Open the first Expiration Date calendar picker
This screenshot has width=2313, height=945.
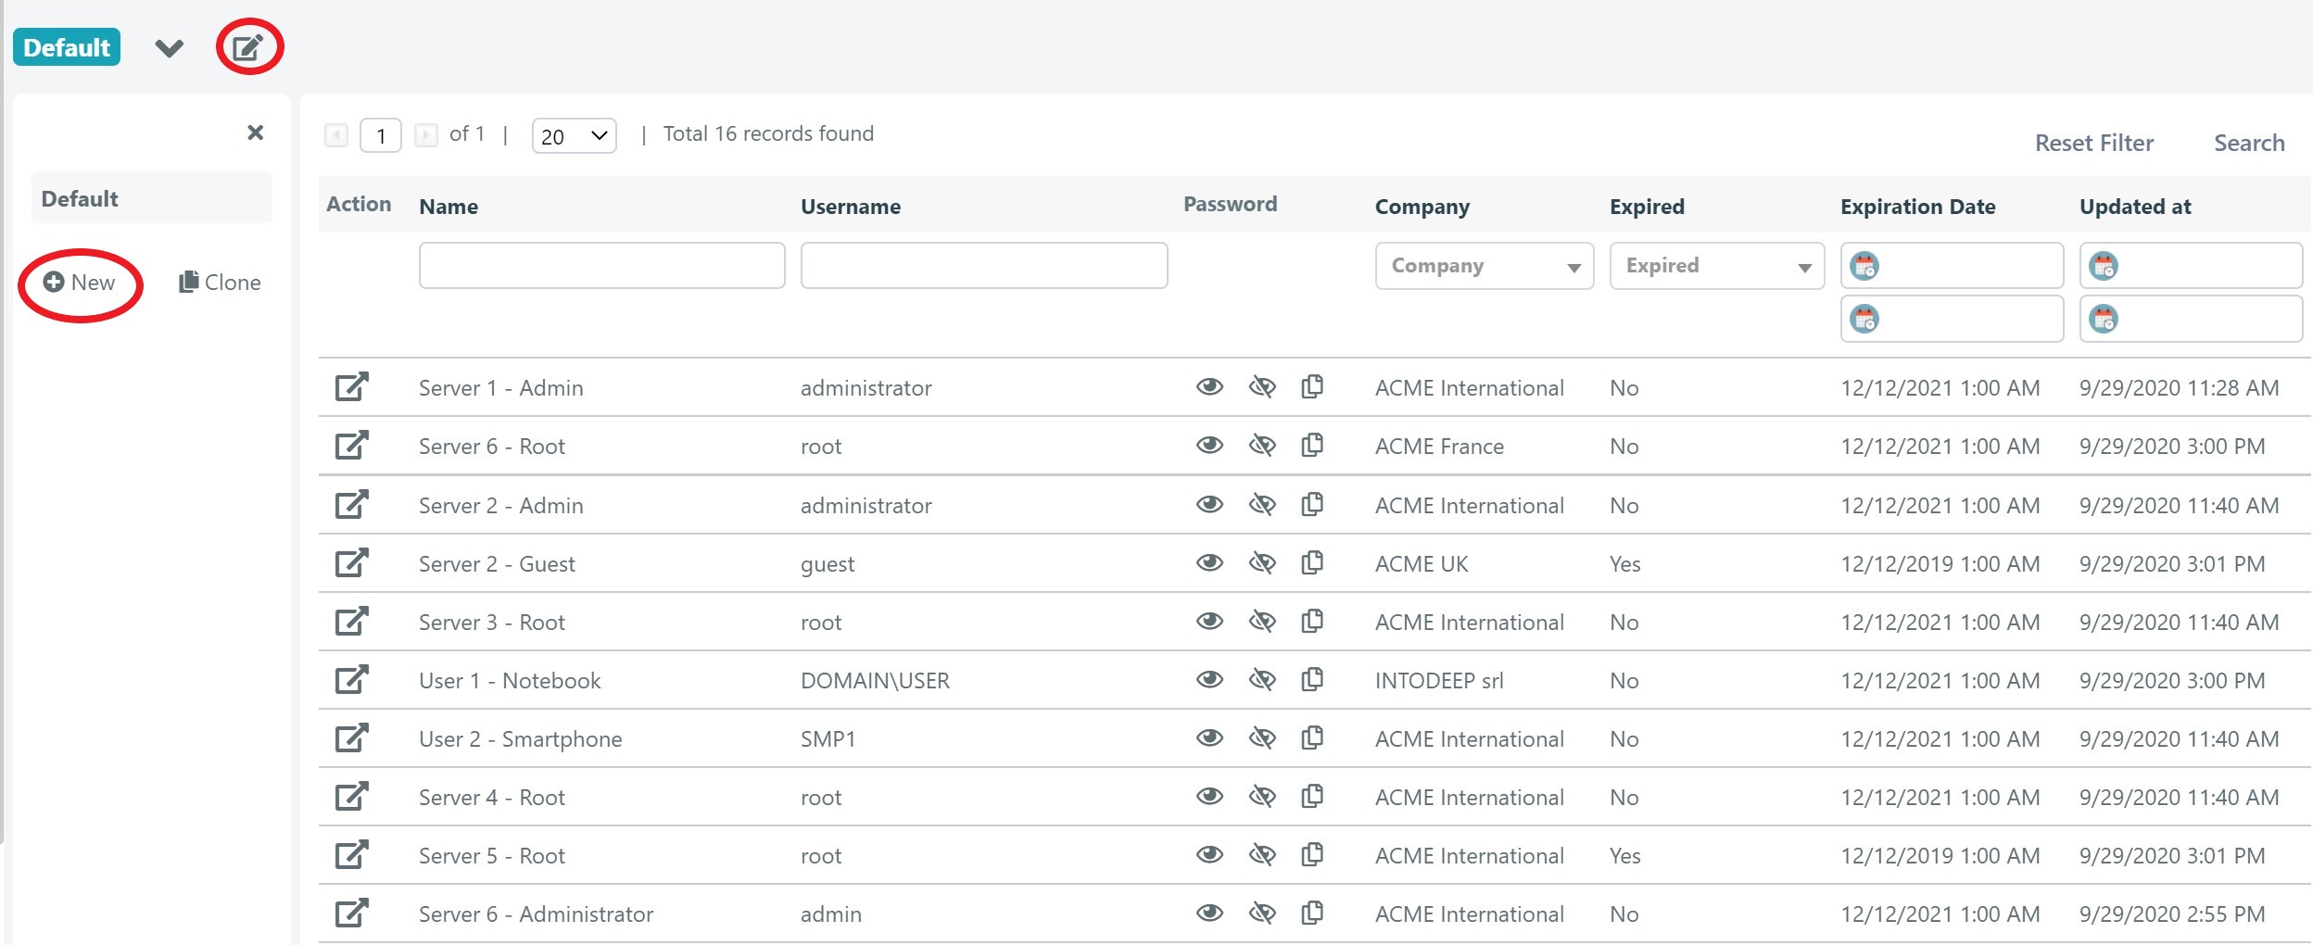[x=1864, y=267]
